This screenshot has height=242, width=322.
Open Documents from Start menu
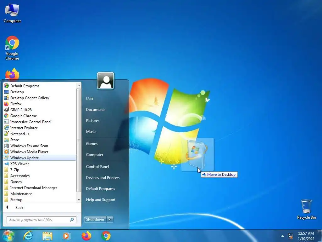pos(96,109)
